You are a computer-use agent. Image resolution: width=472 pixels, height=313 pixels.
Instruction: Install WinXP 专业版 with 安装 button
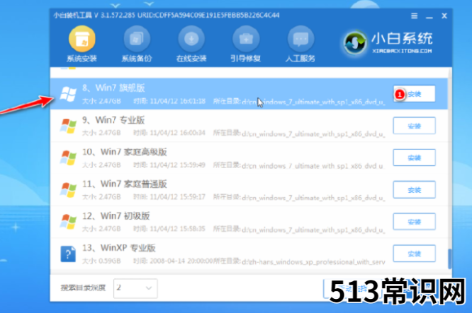click(x=414, y=254)
